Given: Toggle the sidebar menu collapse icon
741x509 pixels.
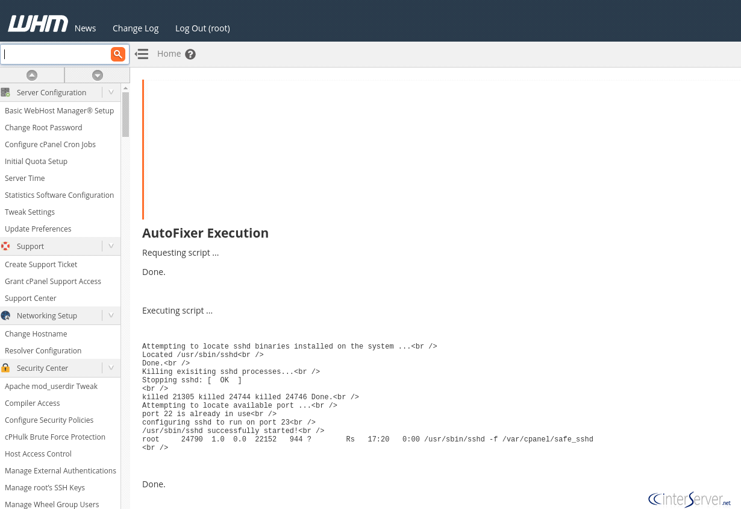Looking at the screenshot, I should 142,54.
